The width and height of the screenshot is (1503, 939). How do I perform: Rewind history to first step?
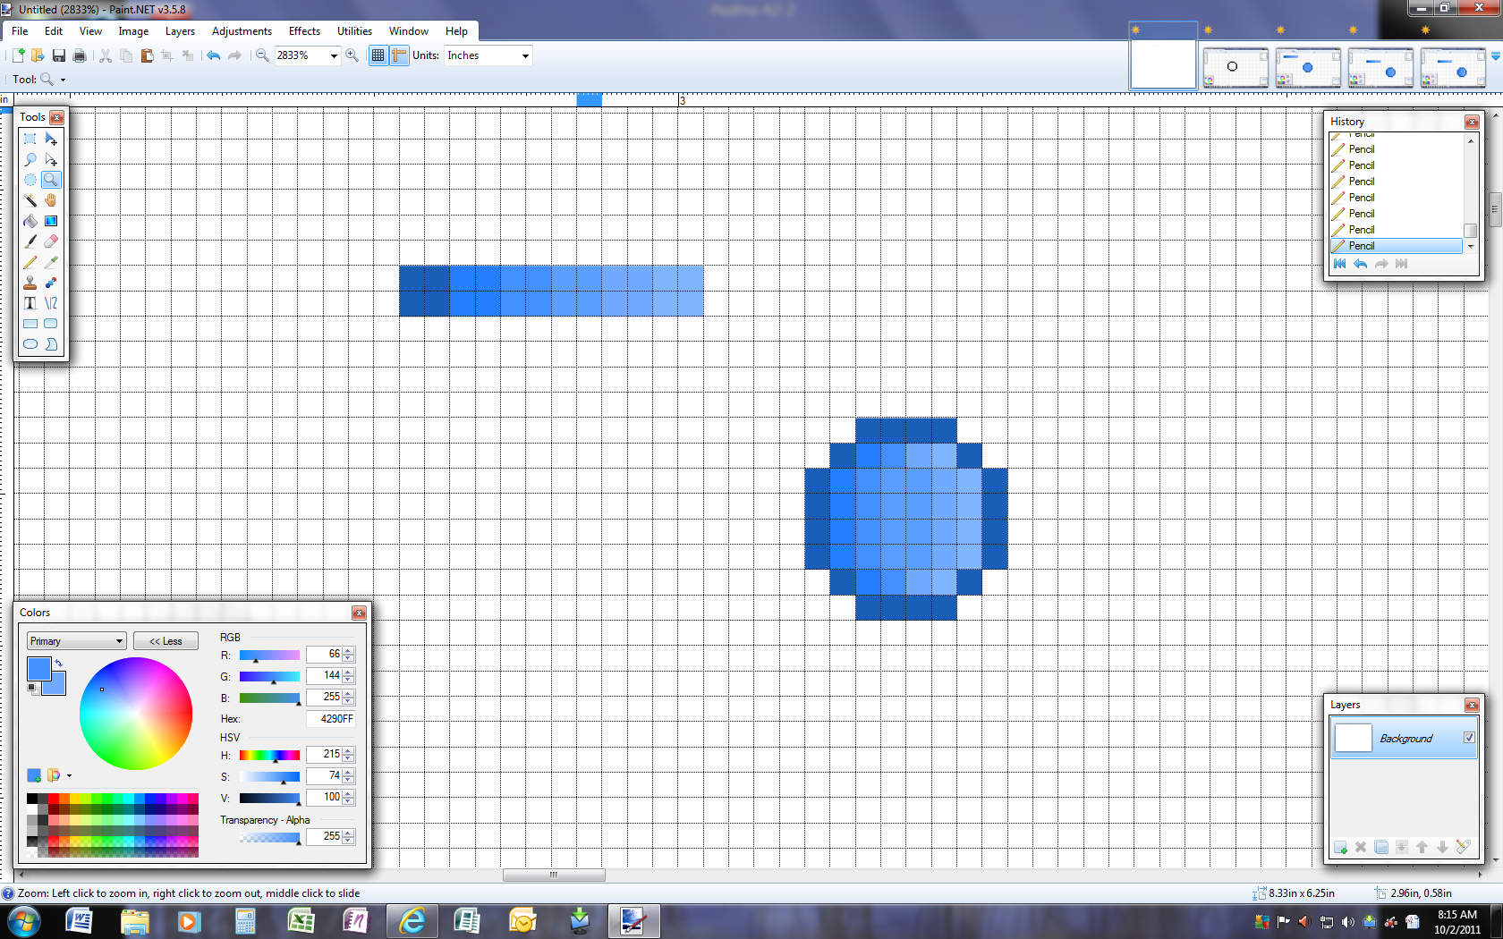click(1339, 264)
